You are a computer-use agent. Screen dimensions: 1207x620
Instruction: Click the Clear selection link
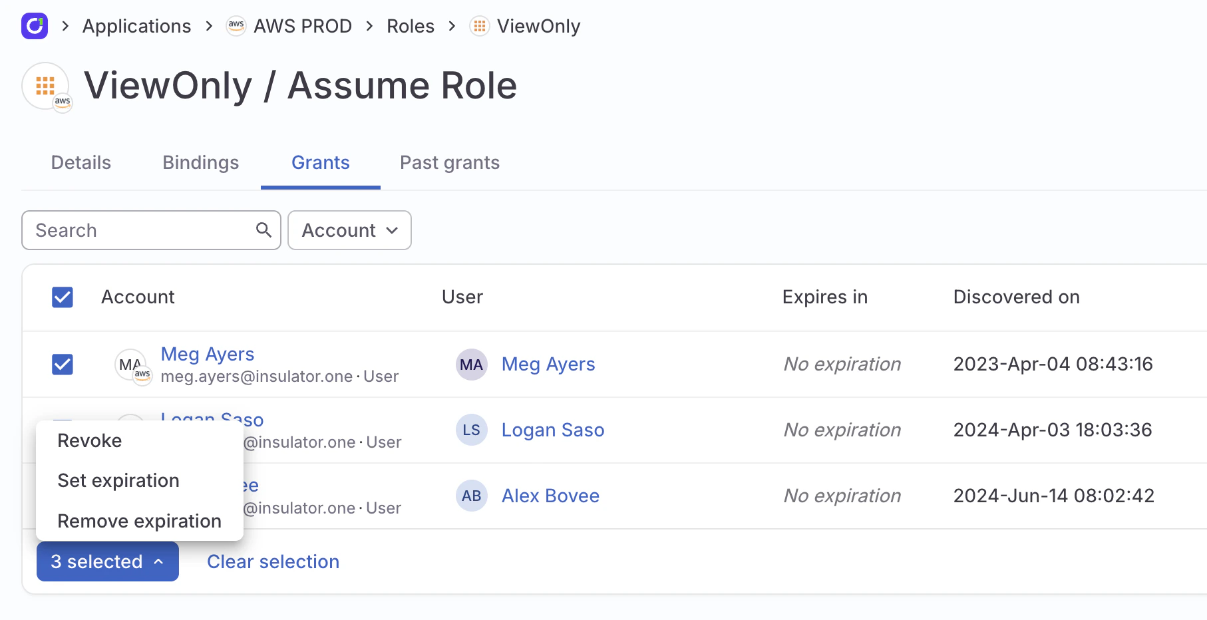click(273, 561)
